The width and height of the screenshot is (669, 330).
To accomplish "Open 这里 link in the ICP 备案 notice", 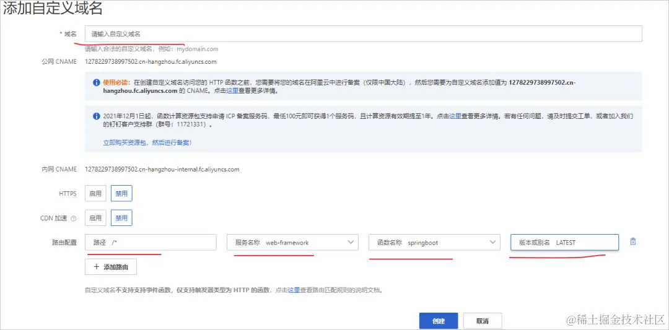I will click(455, 116).
